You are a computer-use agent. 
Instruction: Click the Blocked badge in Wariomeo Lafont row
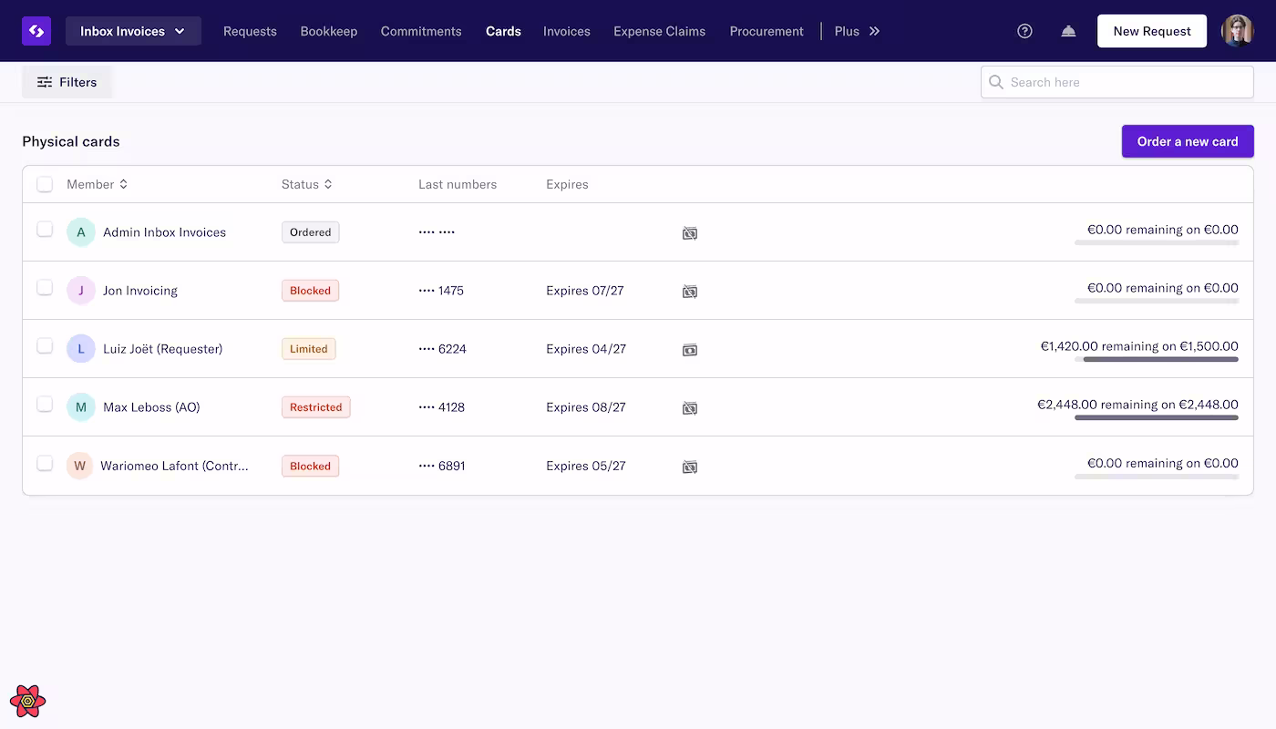pyautogui.click(x=311, y=466)
